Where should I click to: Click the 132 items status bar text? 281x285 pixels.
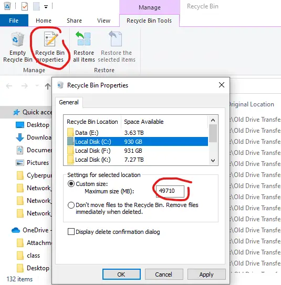click(19, 279)
